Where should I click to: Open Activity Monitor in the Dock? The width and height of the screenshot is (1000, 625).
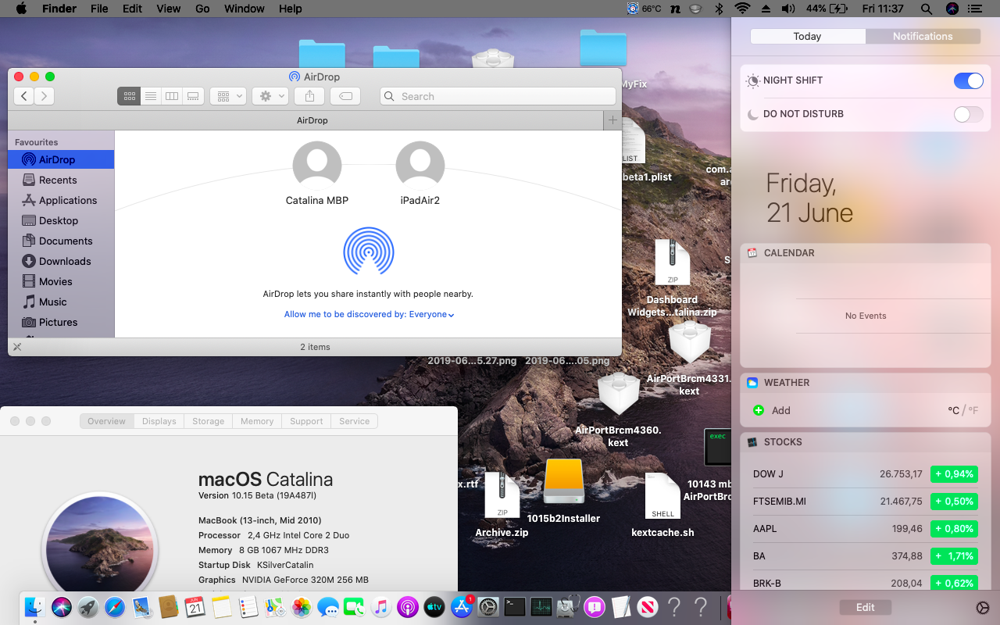click(541, 607)
